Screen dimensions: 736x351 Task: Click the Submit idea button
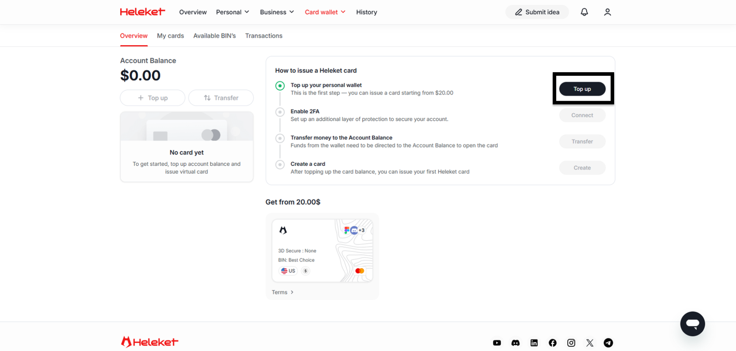point(537,12)
